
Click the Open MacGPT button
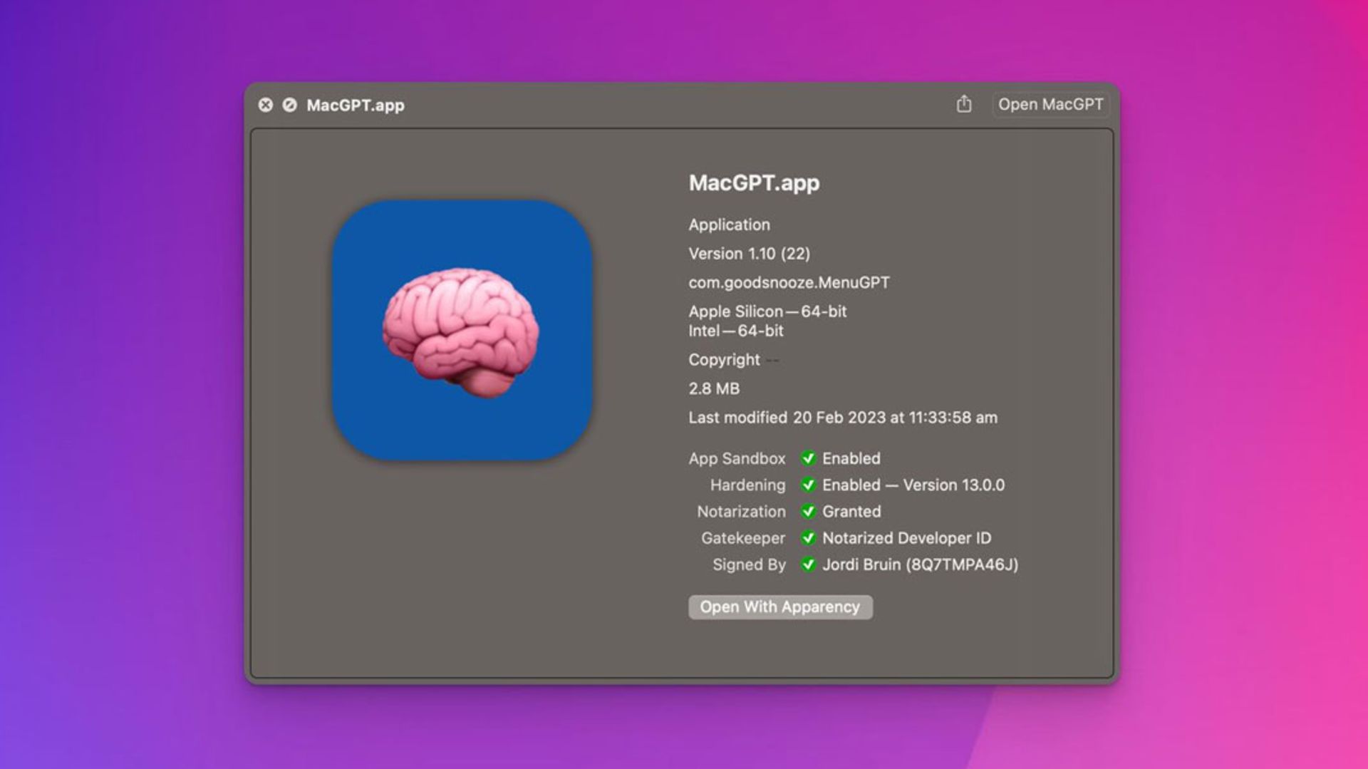tap(1050, 104)
